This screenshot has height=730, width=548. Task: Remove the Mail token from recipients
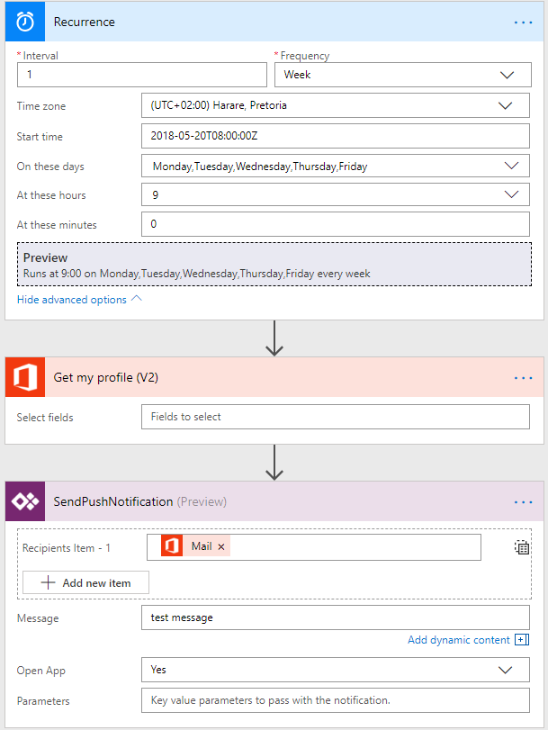coord(221,546)
